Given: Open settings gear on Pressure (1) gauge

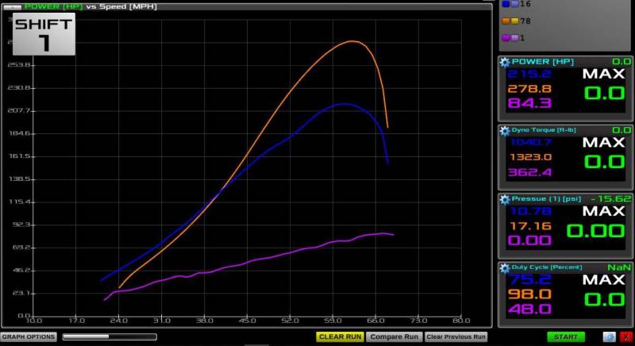Looking at the screenshot, I should click(504, 199).
